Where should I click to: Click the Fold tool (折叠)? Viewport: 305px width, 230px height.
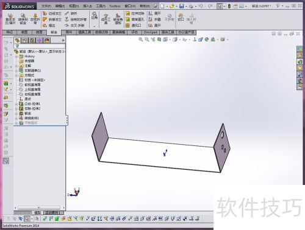[x=154, y=19]
